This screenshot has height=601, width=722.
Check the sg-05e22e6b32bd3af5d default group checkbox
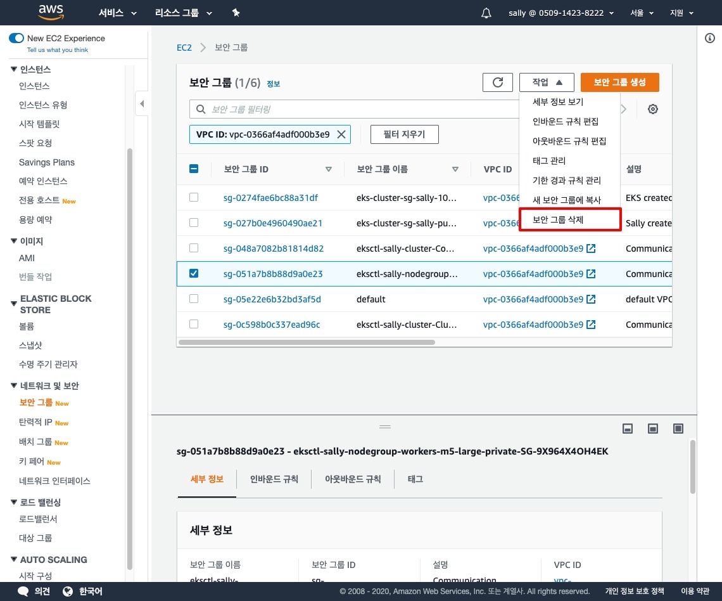[194, 299]
